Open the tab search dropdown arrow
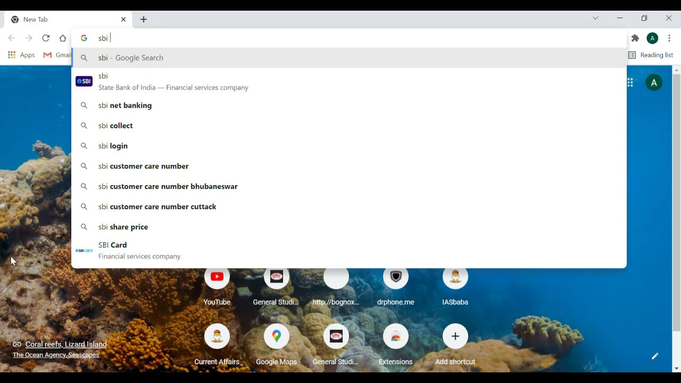Screen dimensions: 681x383 point(595,18)
